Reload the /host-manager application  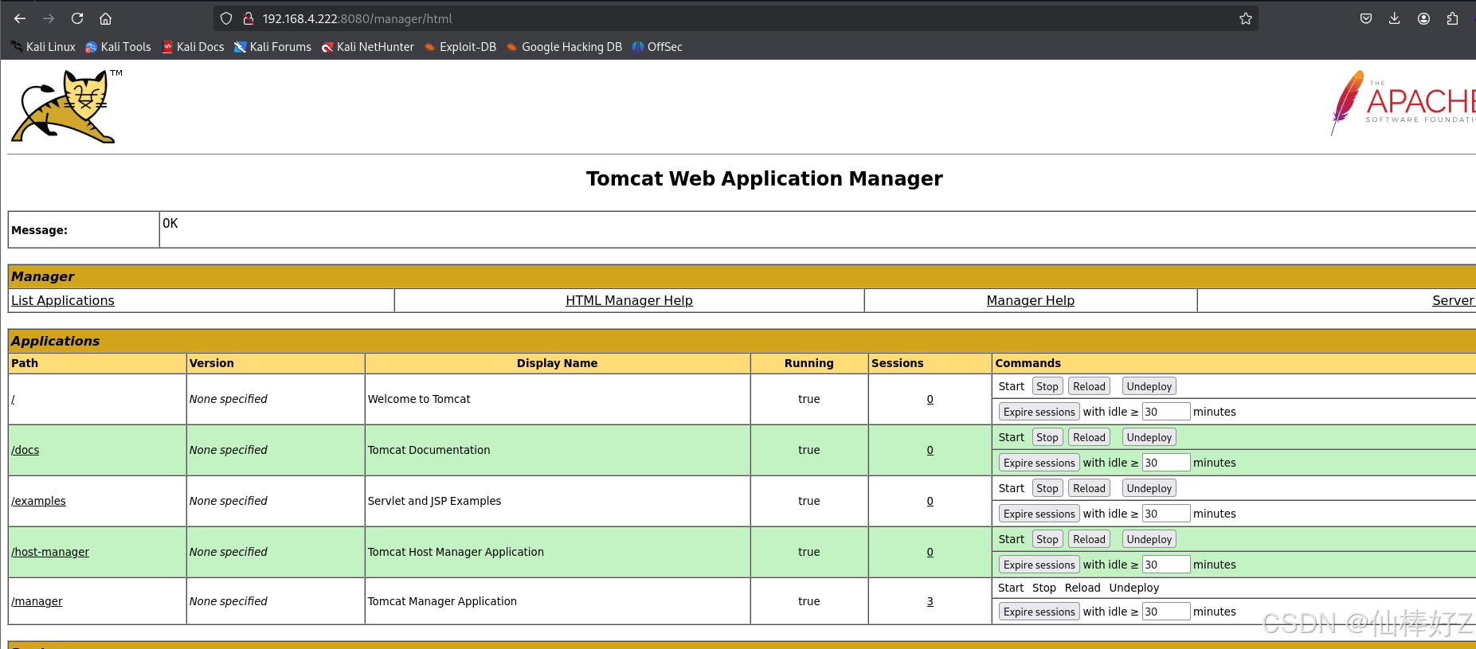tap(1089, 539)
